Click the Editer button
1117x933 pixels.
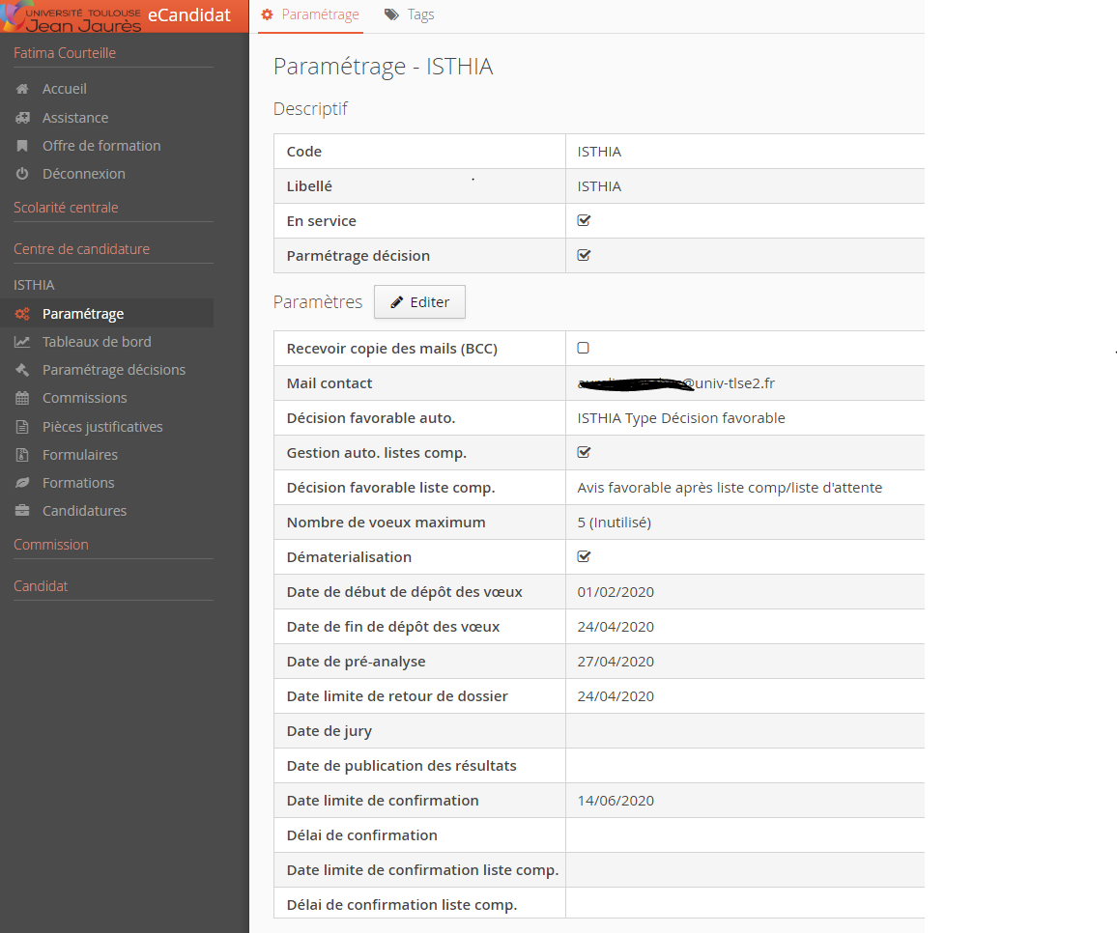point(419,302)
